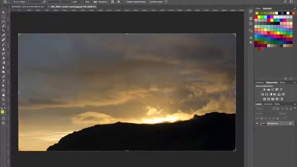
Task: Select the Zoom tool
Action: tap(3, 99)
